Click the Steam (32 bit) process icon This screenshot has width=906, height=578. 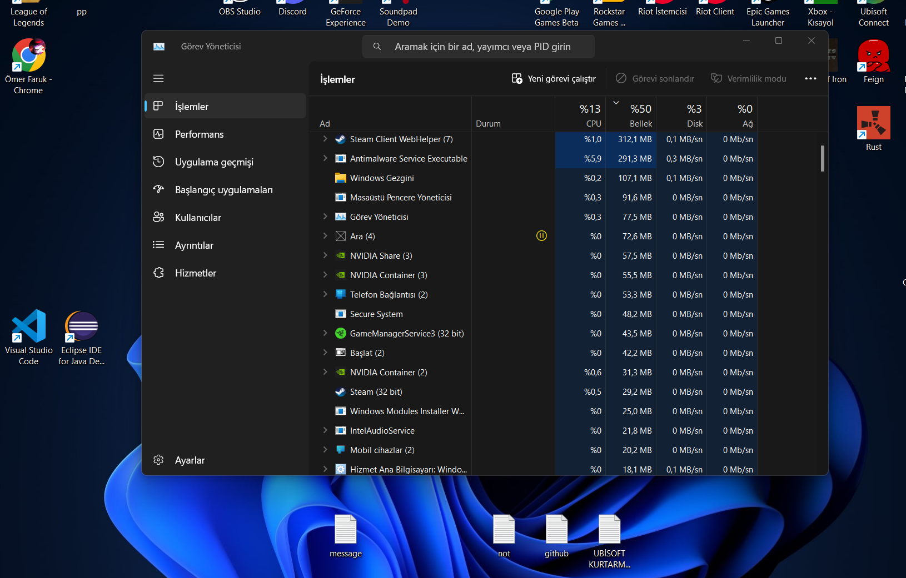[x=341, y=392]
